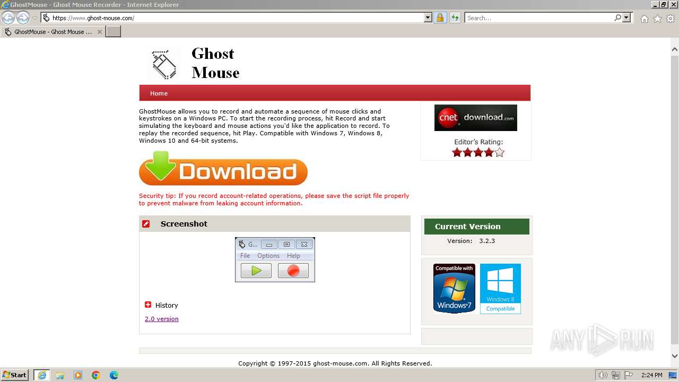
Task: Click the 2:24 PM clock
Action: coord(651,375)
